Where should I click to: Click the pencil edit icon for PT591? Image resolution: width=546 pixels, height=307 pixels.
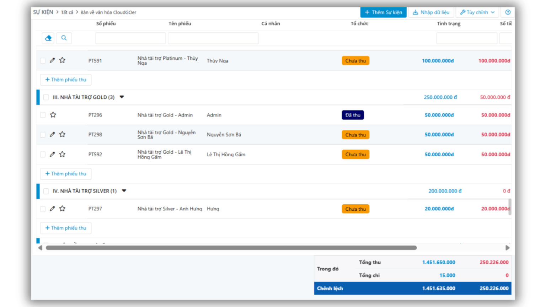pyautogui.click(x=52, y=60)
